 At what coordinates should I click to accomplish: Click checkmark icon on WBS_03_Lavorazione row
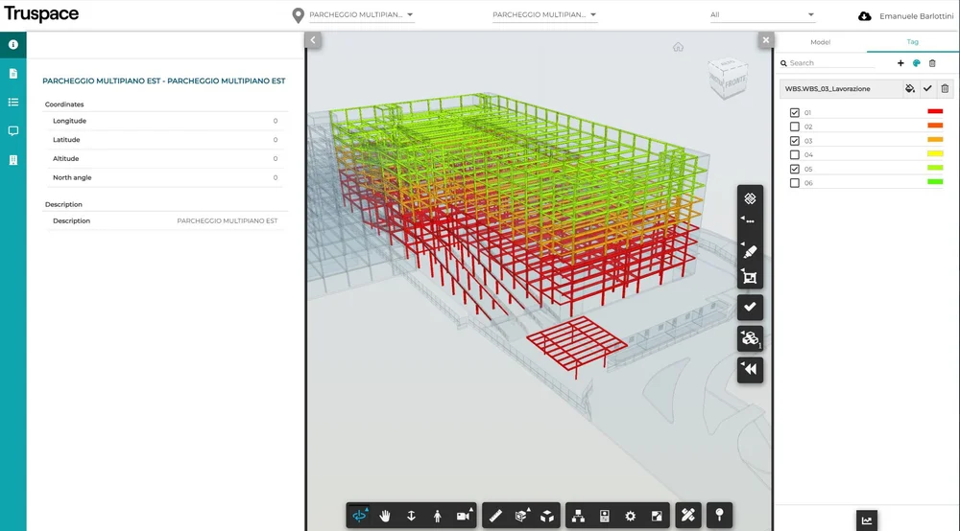[x=927, y=88]
